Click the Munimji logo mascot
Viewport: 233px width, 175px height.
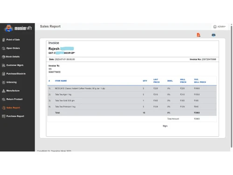[x=9, y=28]
